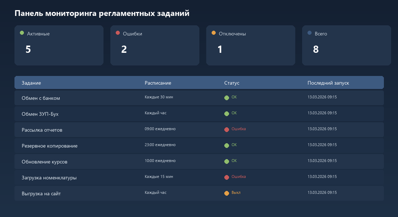Image resolution: width=398 pixels, height=217 pixels.
Task: Click the Отключены summary card
Action: (251, 45)
